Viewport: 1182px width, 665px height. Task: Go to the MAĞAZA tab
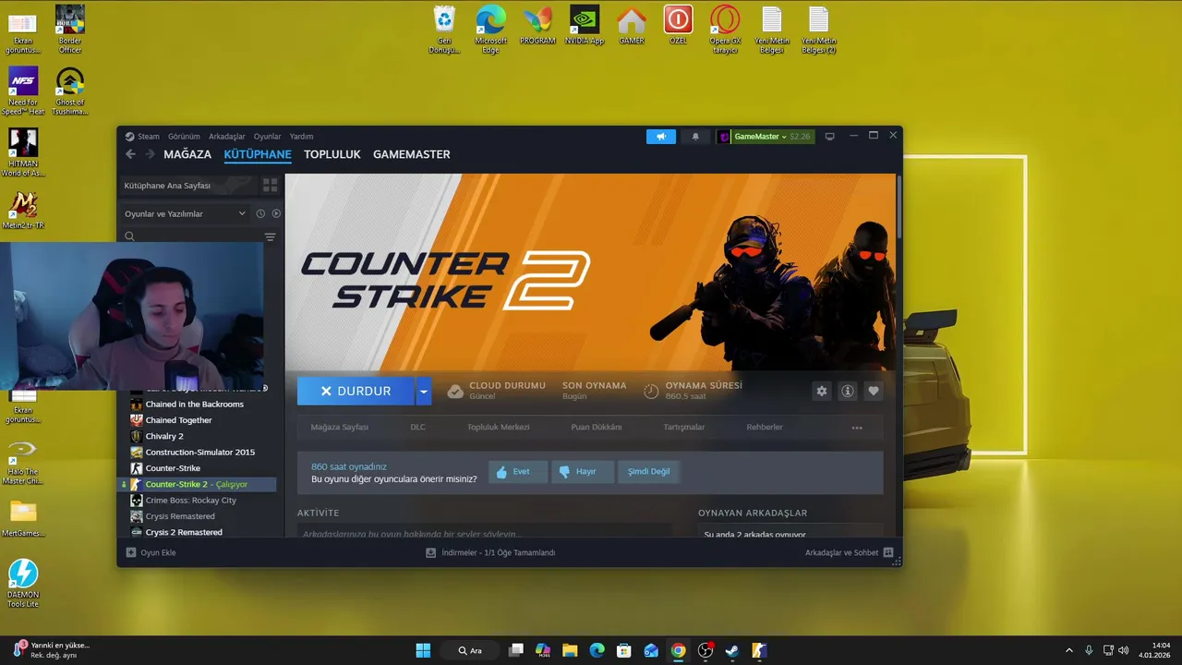point(187,154)
